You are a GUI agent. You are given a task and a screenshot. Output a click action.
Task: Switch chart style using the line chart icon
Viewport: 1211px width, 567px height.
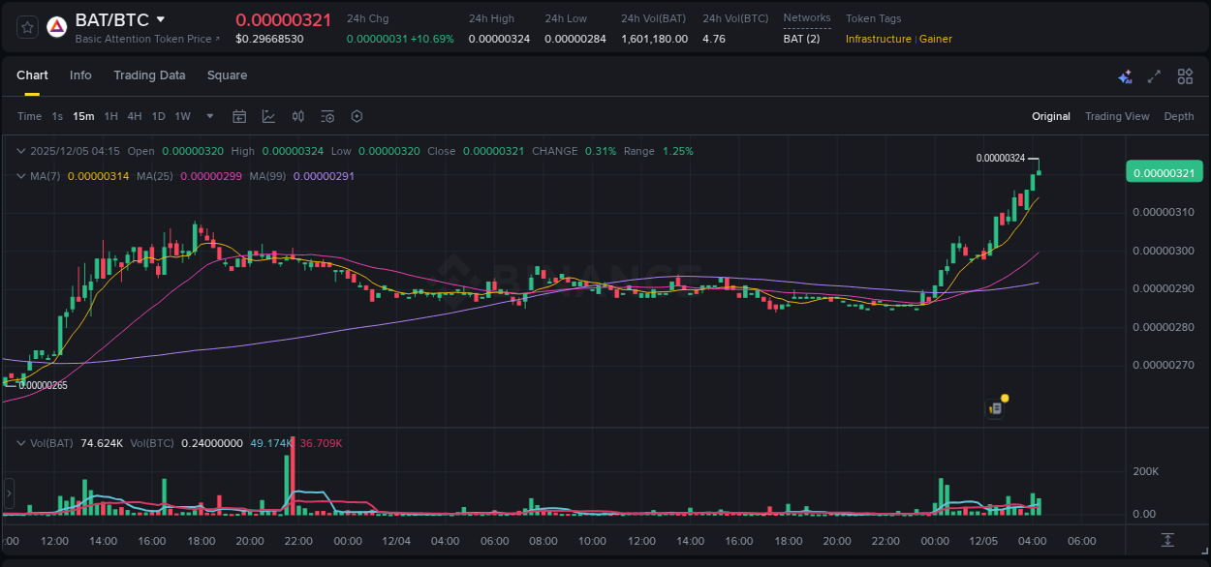[268, 116]
